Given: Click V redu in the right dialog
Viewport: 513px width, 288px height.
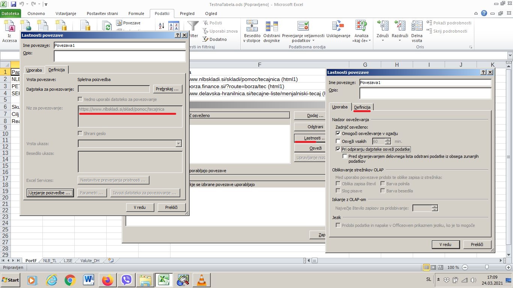Looking at the screenshot, I should point(445,244).
